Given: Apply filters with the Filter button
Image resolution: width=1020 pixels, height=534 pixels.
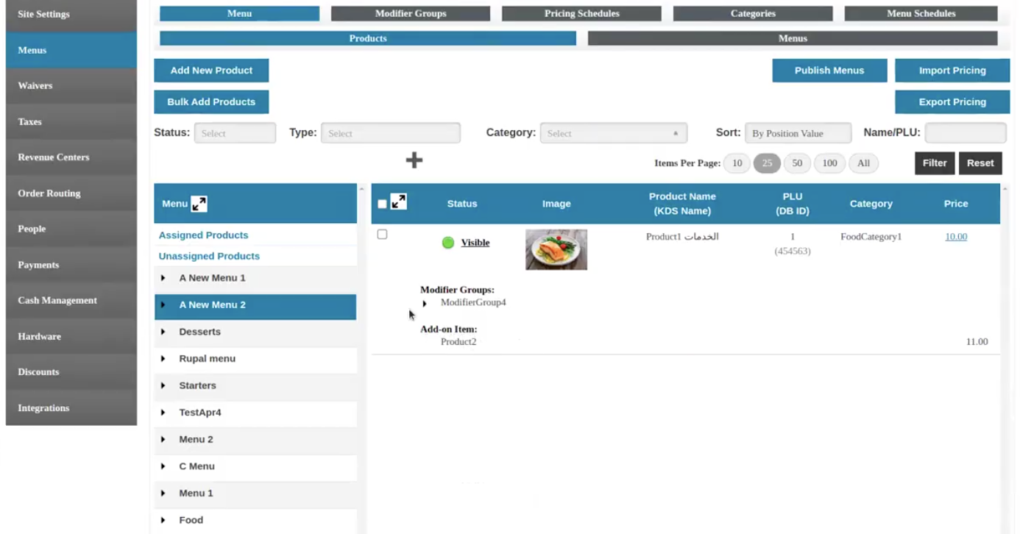Looking at the screenshot, I should coord(935,163).
